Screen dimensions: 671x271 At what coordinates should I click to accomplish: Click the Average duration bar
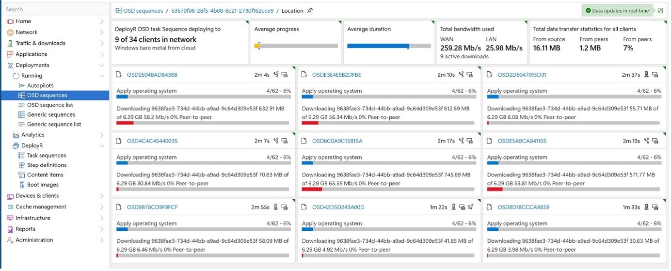[389, 46]
